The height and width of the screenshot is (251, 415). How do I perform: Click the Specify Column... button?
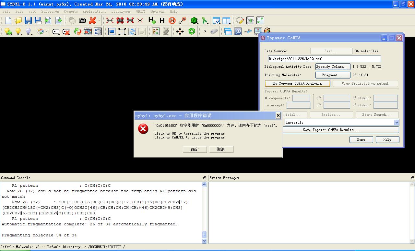pyautogui.click(x=333, y=66)
